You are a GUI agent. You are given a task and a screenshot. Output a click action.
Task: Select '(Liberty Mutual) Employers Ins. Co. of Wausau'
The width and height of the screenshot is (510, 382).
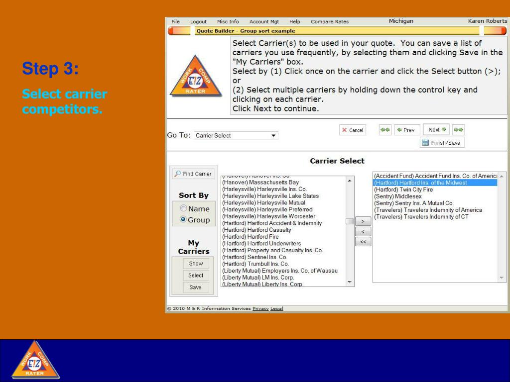pyautogui.click(x=283, y=271)
